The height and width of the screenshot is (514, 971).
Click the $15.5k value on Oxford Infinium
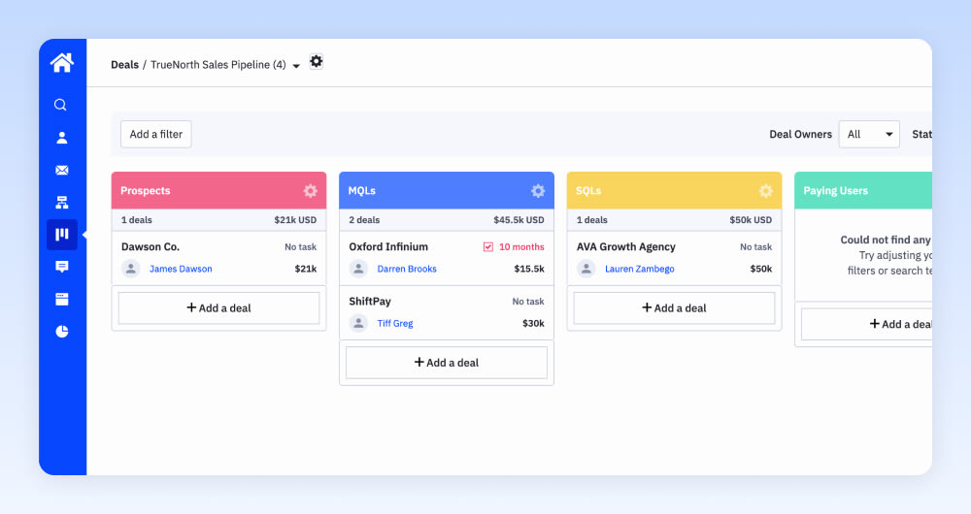pos(529,269)
